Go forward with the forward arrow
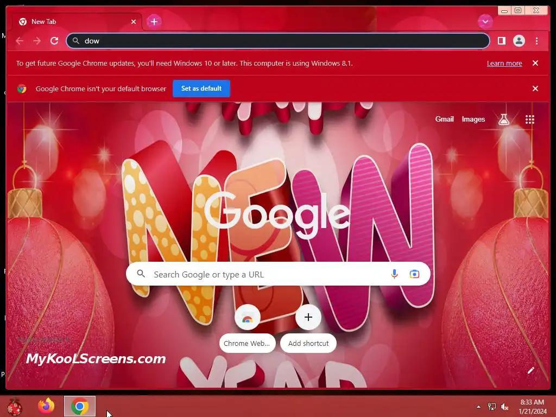 [37, 41]
